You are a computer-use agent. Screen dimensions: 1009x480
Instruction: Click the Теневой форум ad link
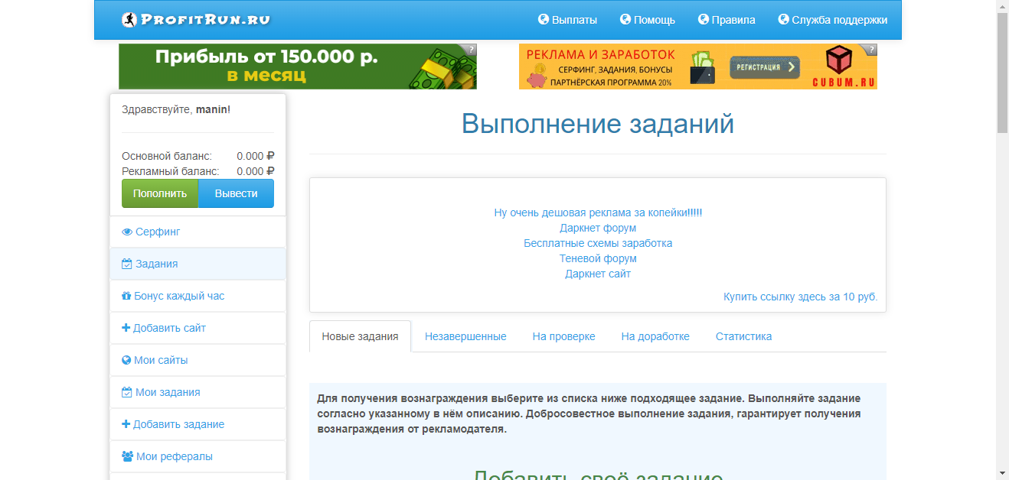click(x=598, y=258)
